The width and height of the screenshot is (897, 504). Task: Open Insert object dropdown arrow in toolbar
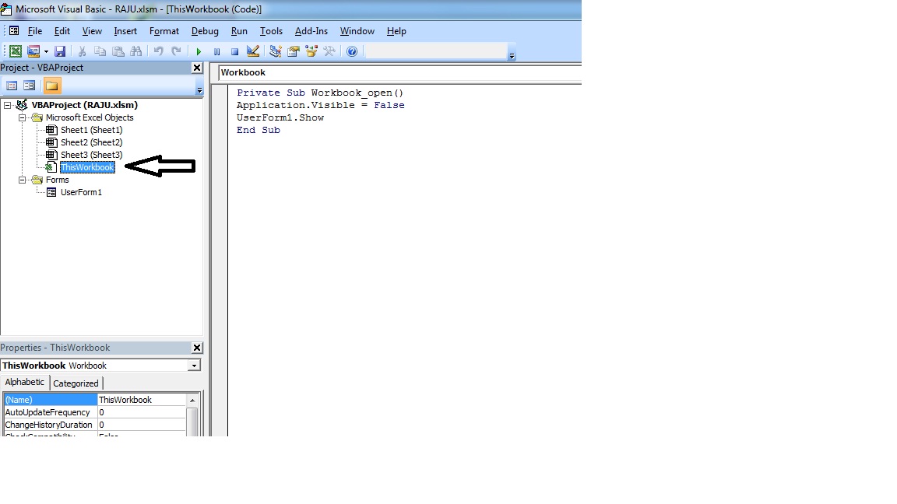click(x=46, y=51)
